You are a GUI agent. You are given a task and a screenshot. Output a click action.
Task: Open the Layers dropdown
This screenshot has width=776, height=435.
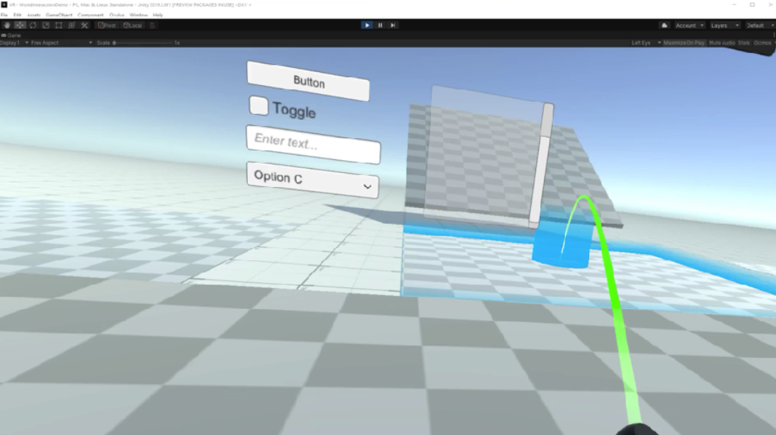[x=724, y=25]
